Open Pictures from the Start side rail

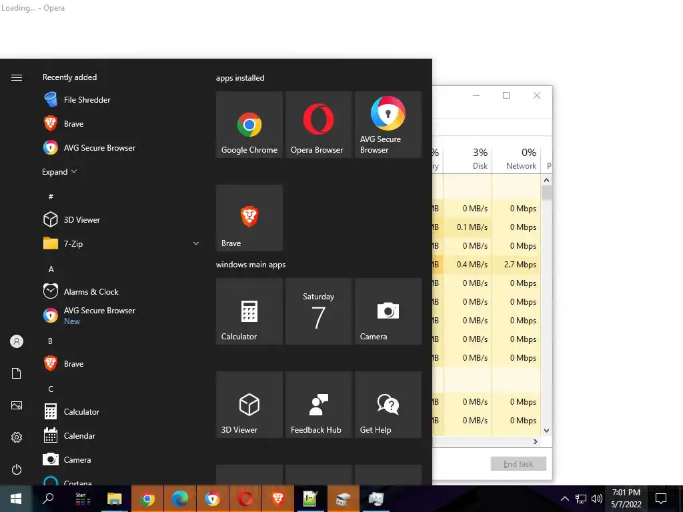tap(17, 406)
